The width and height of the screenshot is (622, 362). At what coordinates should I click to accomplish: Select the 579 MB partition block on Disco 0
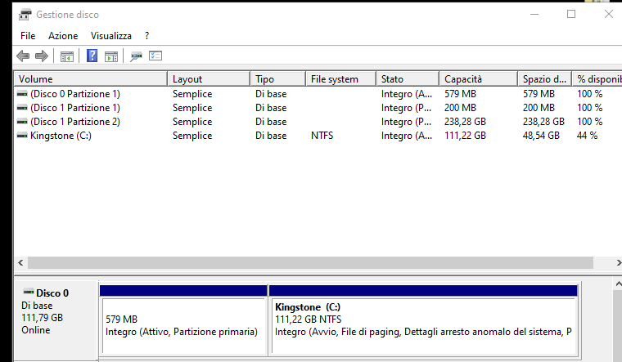(183, 320)
